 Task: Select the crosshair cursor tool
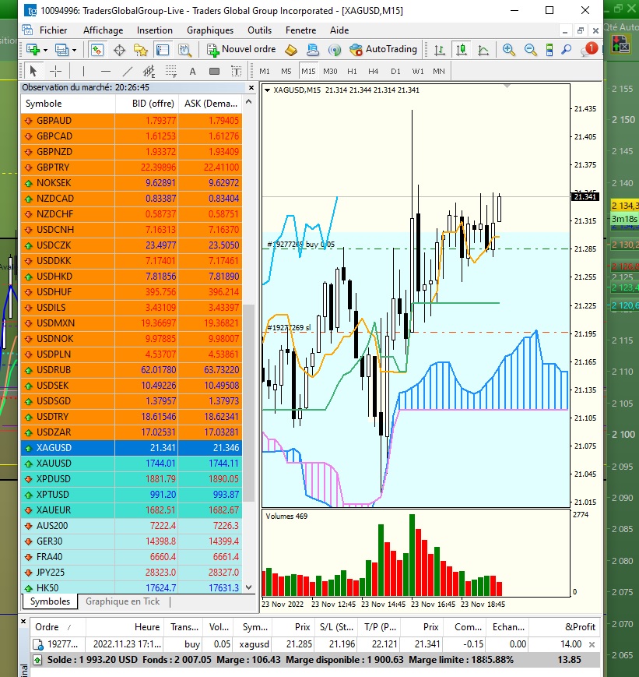[55, 72]
